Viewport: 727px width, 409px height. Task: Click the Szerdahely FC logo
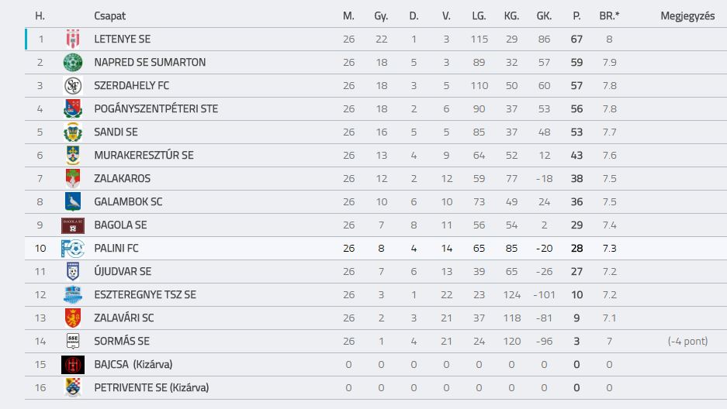click(x=73, y=85)
